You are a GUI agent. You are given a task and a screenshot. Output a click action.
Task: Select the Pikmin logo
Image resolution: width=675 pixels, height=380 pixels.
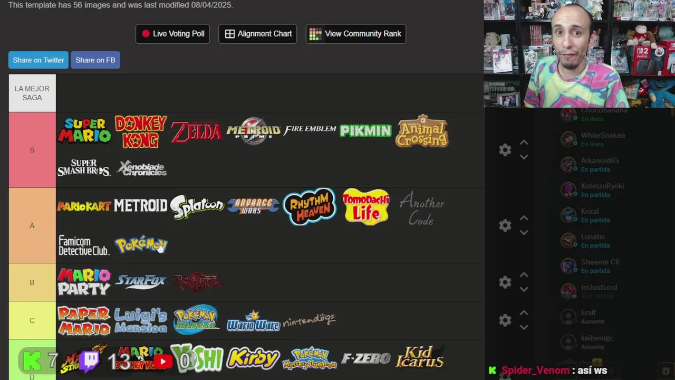(x=365, y=131)
